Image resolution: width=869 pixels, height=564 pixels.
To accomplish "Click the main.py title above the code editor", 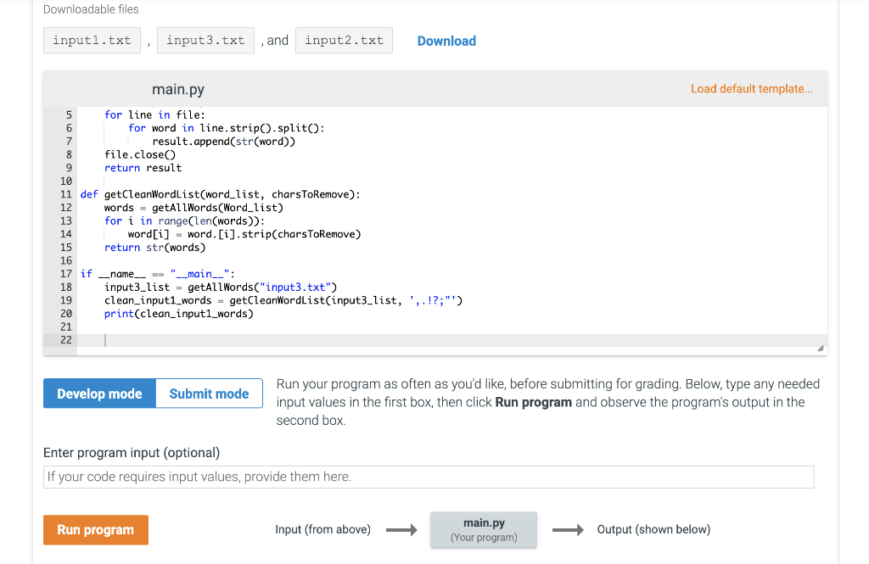I will click(178, 88).
